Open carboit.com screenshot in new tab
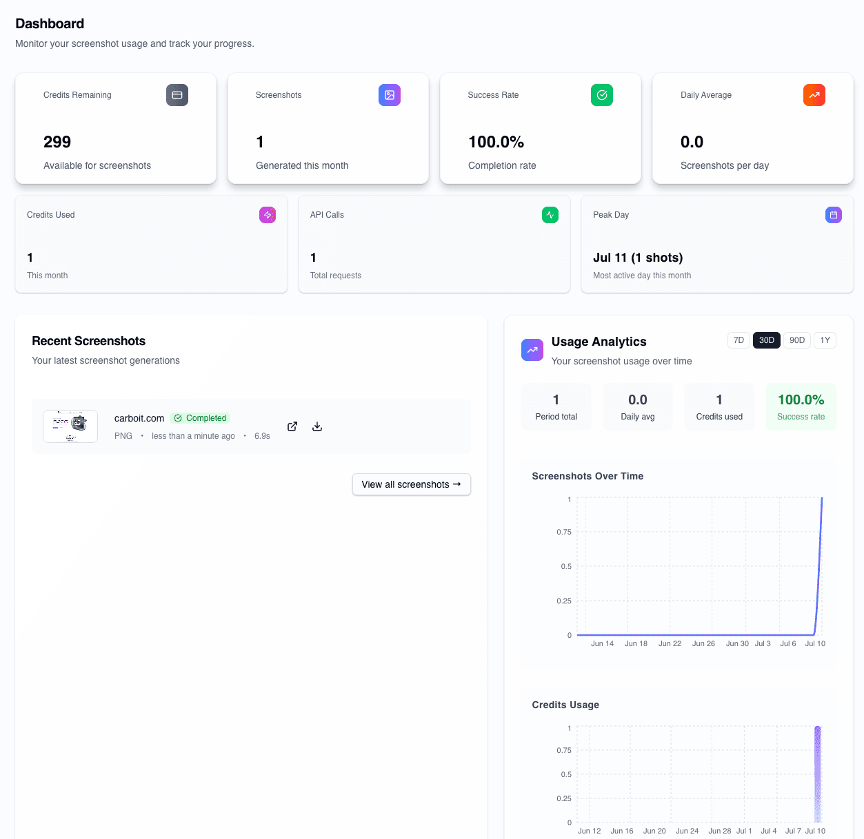The image size is (864, 839). point(292,426)
